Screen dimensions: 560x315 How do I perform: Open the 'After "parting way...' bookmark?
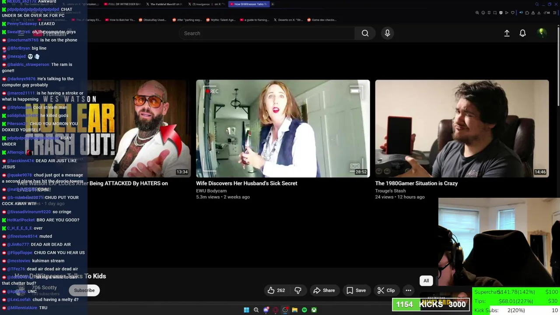tap(187, 20)
